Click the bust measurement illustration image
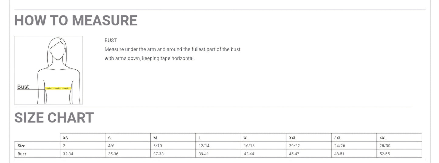The height and width of the screenshot is (163, 439). tap(49, 70)
